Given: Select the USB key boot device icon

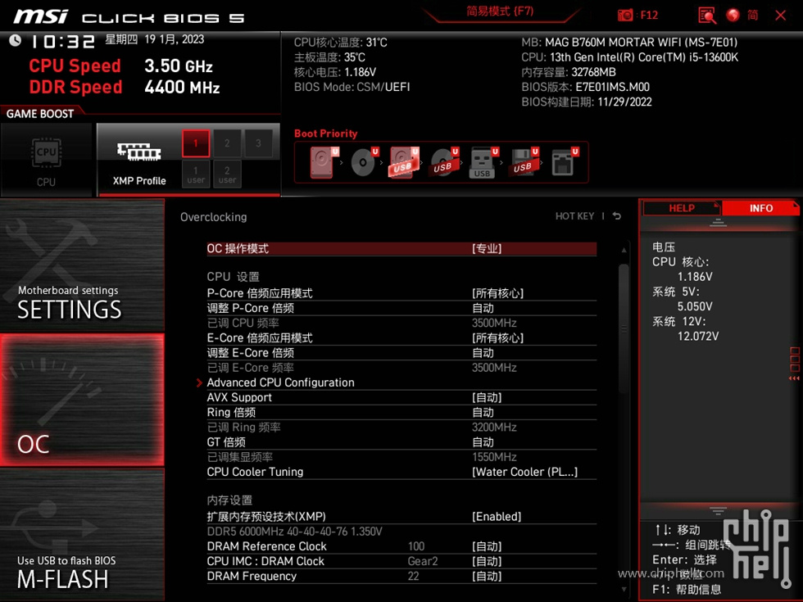Looking at the screenshot, I should coord(483,163).
